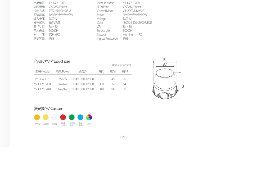The image size is (261, 170).
Task: Click the 发光颜色/Custom heading
Action: pyautogui.click(x=48, y=109)
